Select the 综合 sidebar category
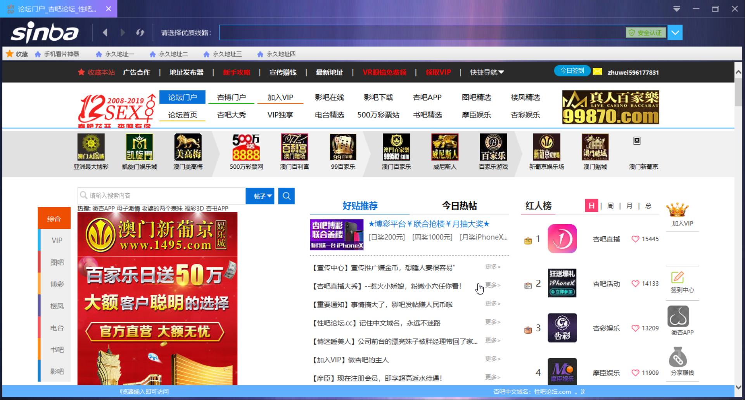Image resolution: width=745 pixels, height=400 pixels. pos(54,218)
